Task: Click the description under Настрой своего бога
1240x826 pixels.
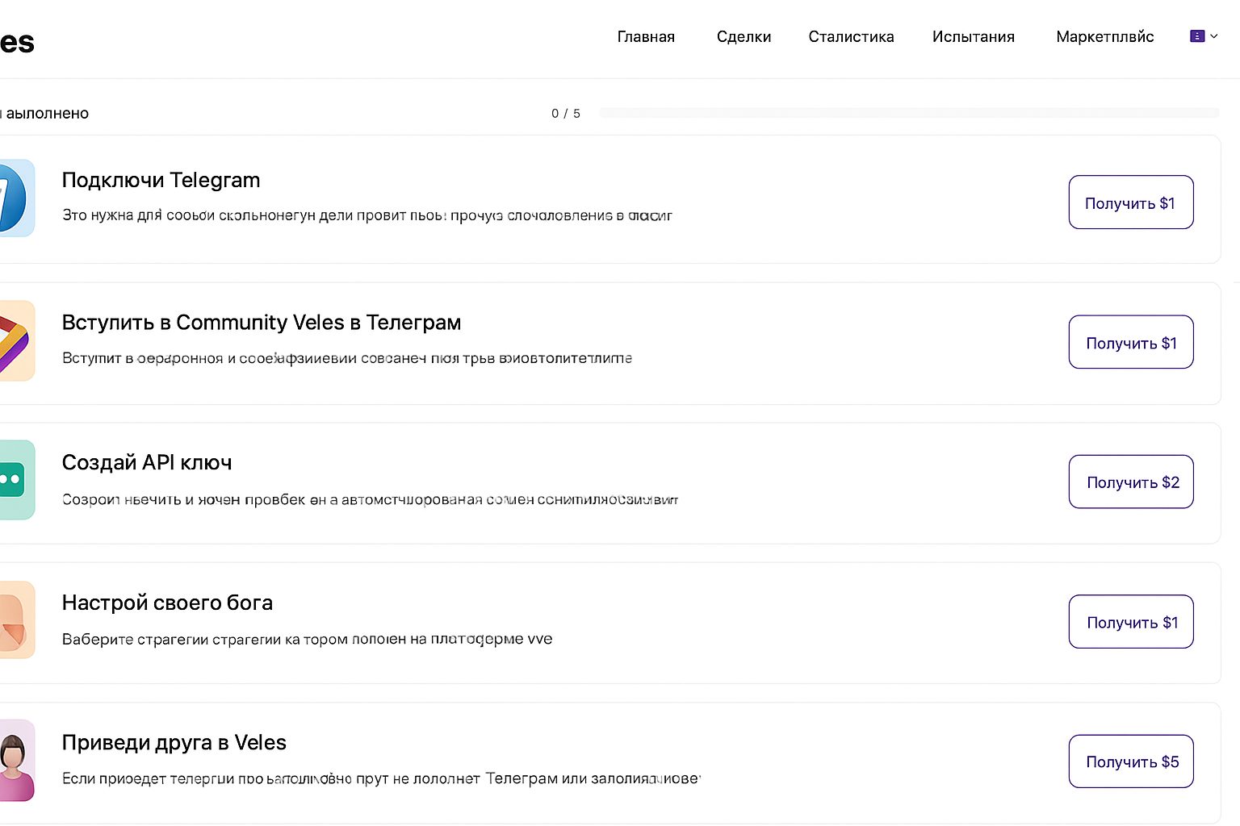Action: point(308,639)
